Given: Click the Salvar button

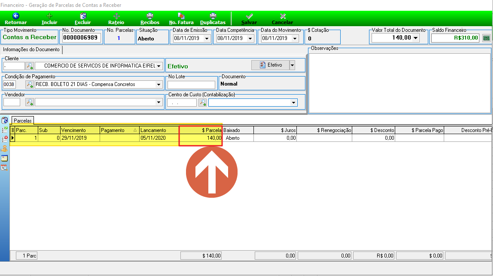Looking at the screenshot, I should tap(249, 19).
